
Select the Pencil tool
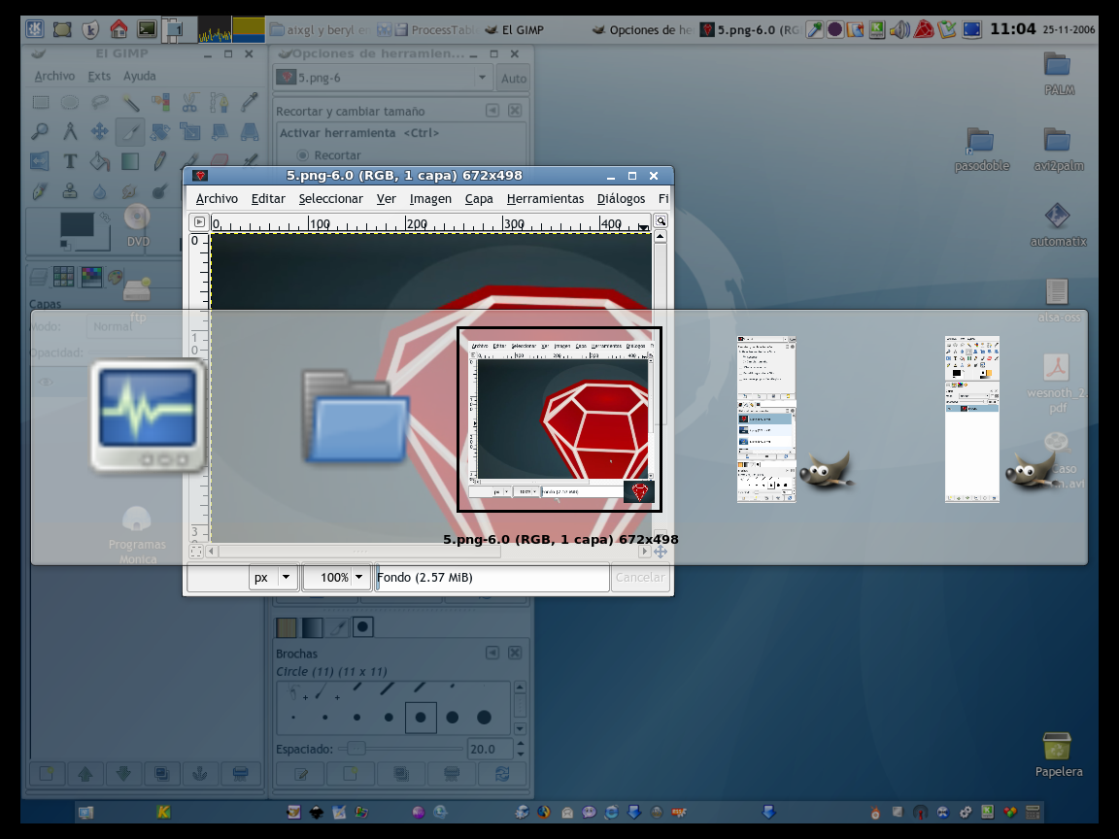160,161
